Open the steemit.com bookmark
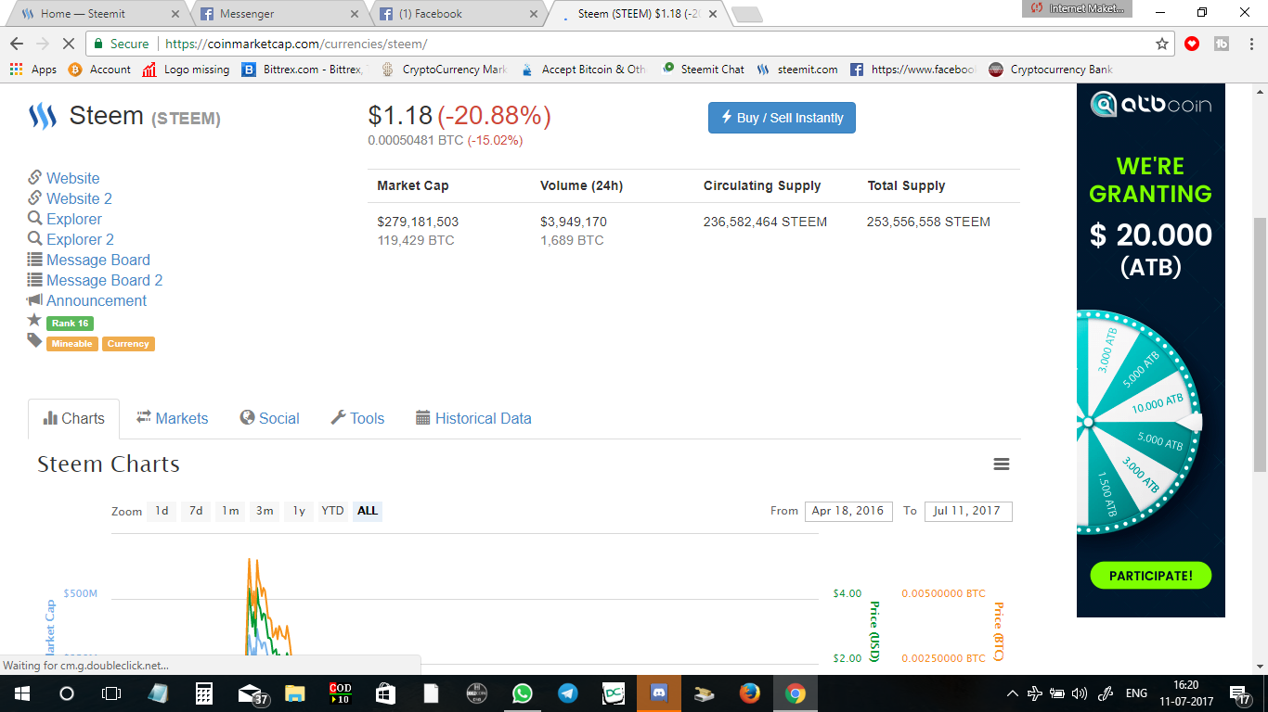Viewport: 1268px width, 712px height. pos(797,70)
